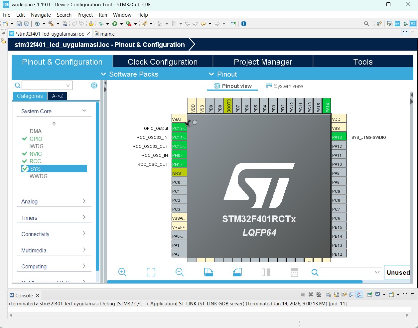Open the pinout settings gear icon
418x328 pixels.
(94, 85)
